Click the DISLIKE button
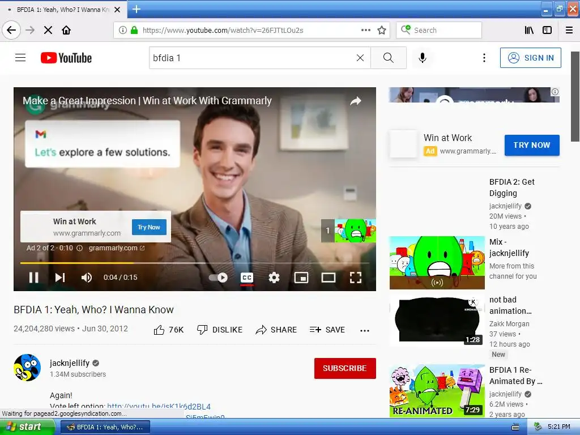This screenshot has height=435, width=580. click(220, 330)
